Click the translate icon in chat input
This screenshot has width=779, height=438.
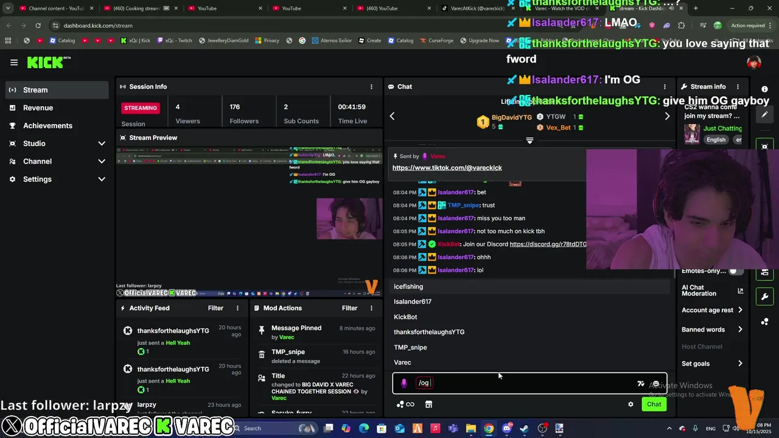point(641,384)
